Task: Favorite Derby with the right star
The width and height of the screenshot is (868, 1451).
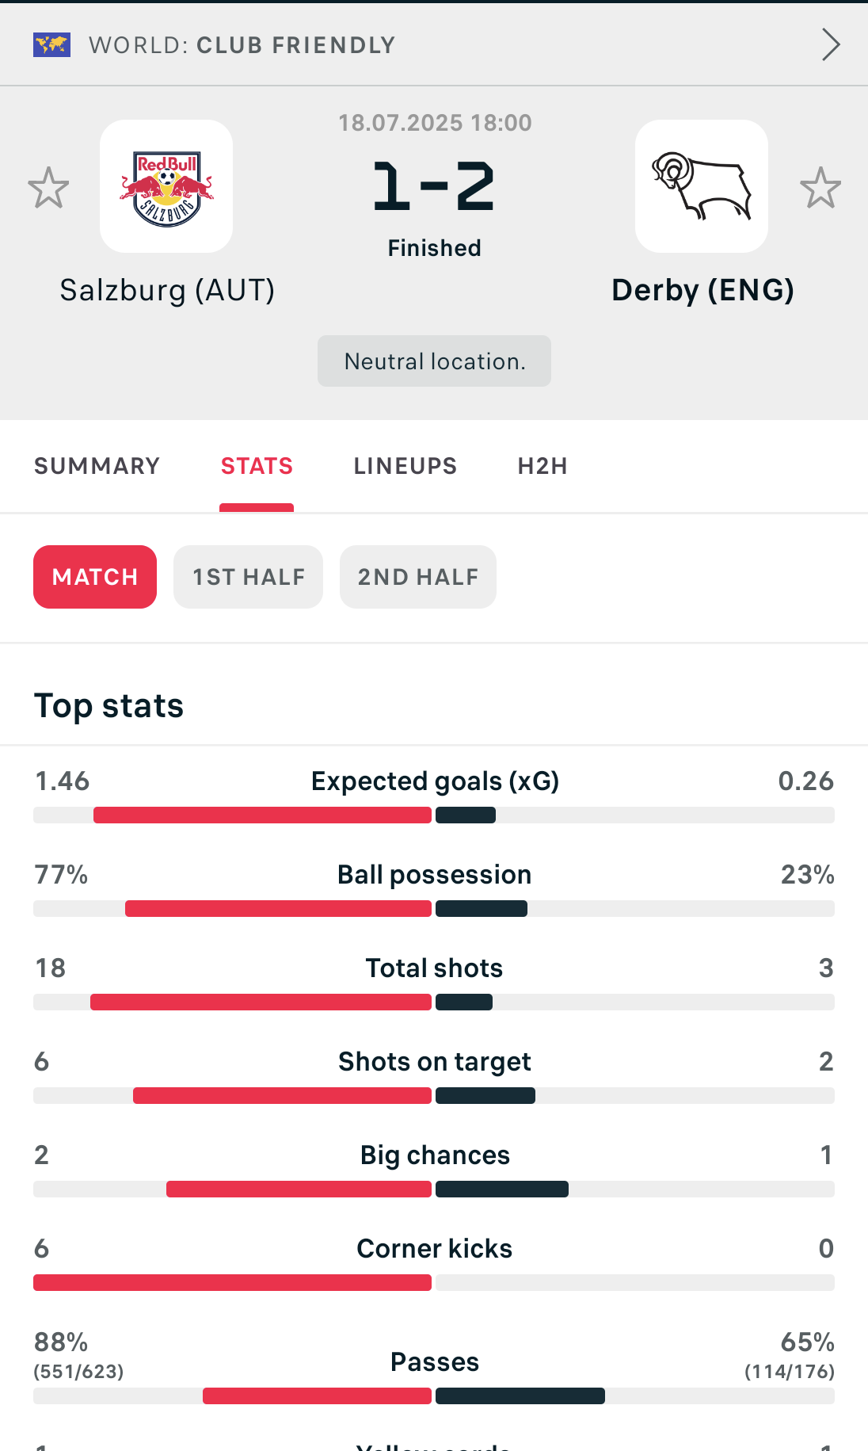Action: pos(820,188)
